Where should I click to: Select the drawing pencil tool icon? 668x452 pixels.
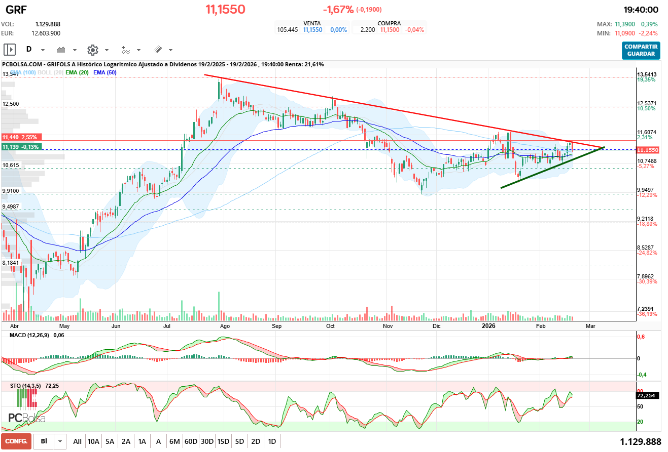tap(158, 50)
